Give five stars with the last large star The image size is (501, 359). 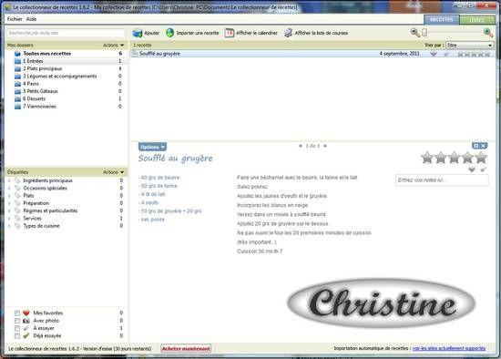tap(481, 158)
